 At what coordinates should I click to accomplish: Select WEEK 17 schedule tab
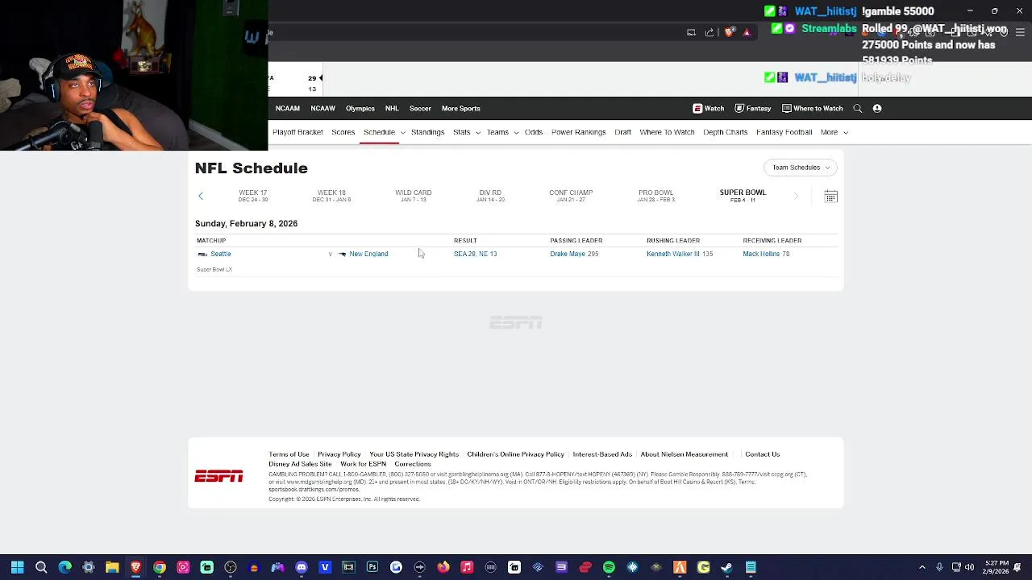point(253,196)
